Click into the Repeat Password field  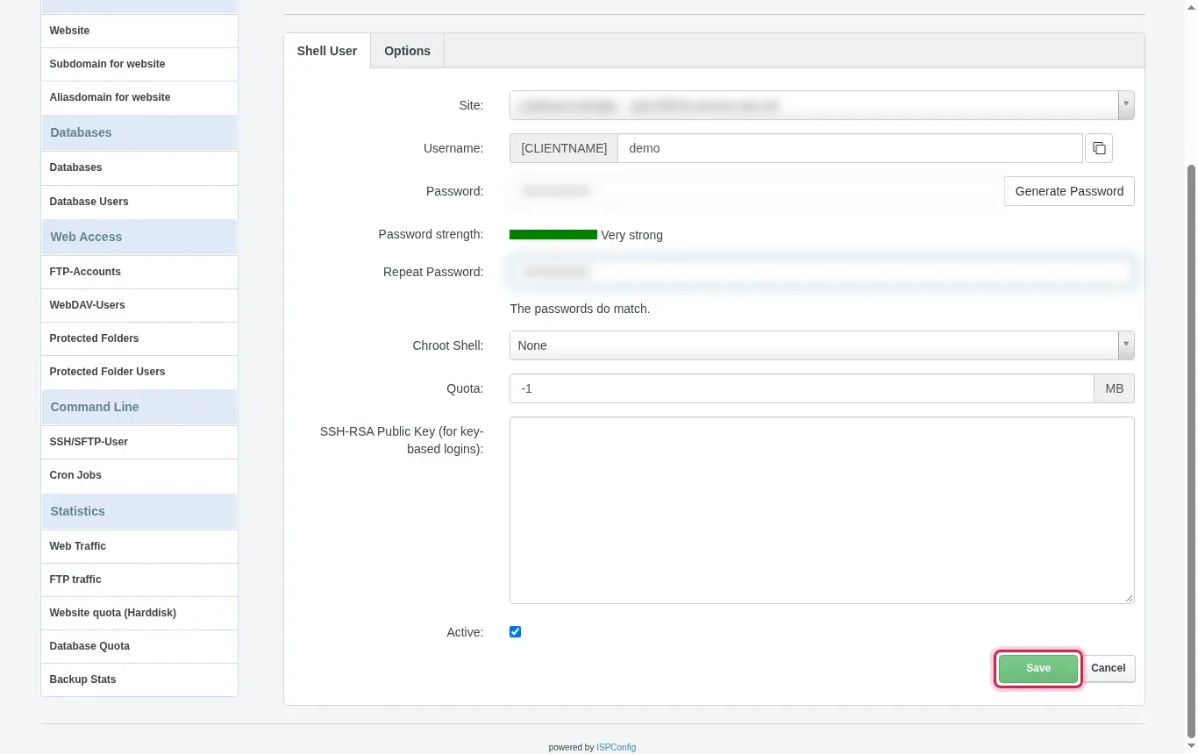822,272
